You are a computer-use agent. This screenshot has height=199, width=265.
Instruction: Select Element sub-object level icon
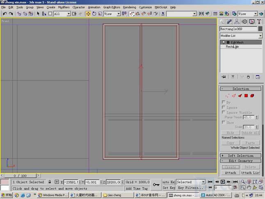coord(252,96)
